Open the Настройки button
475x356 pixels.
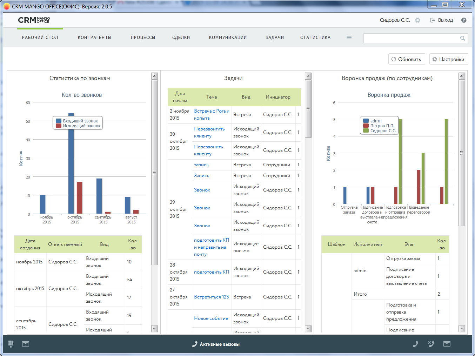pos(449,59)
